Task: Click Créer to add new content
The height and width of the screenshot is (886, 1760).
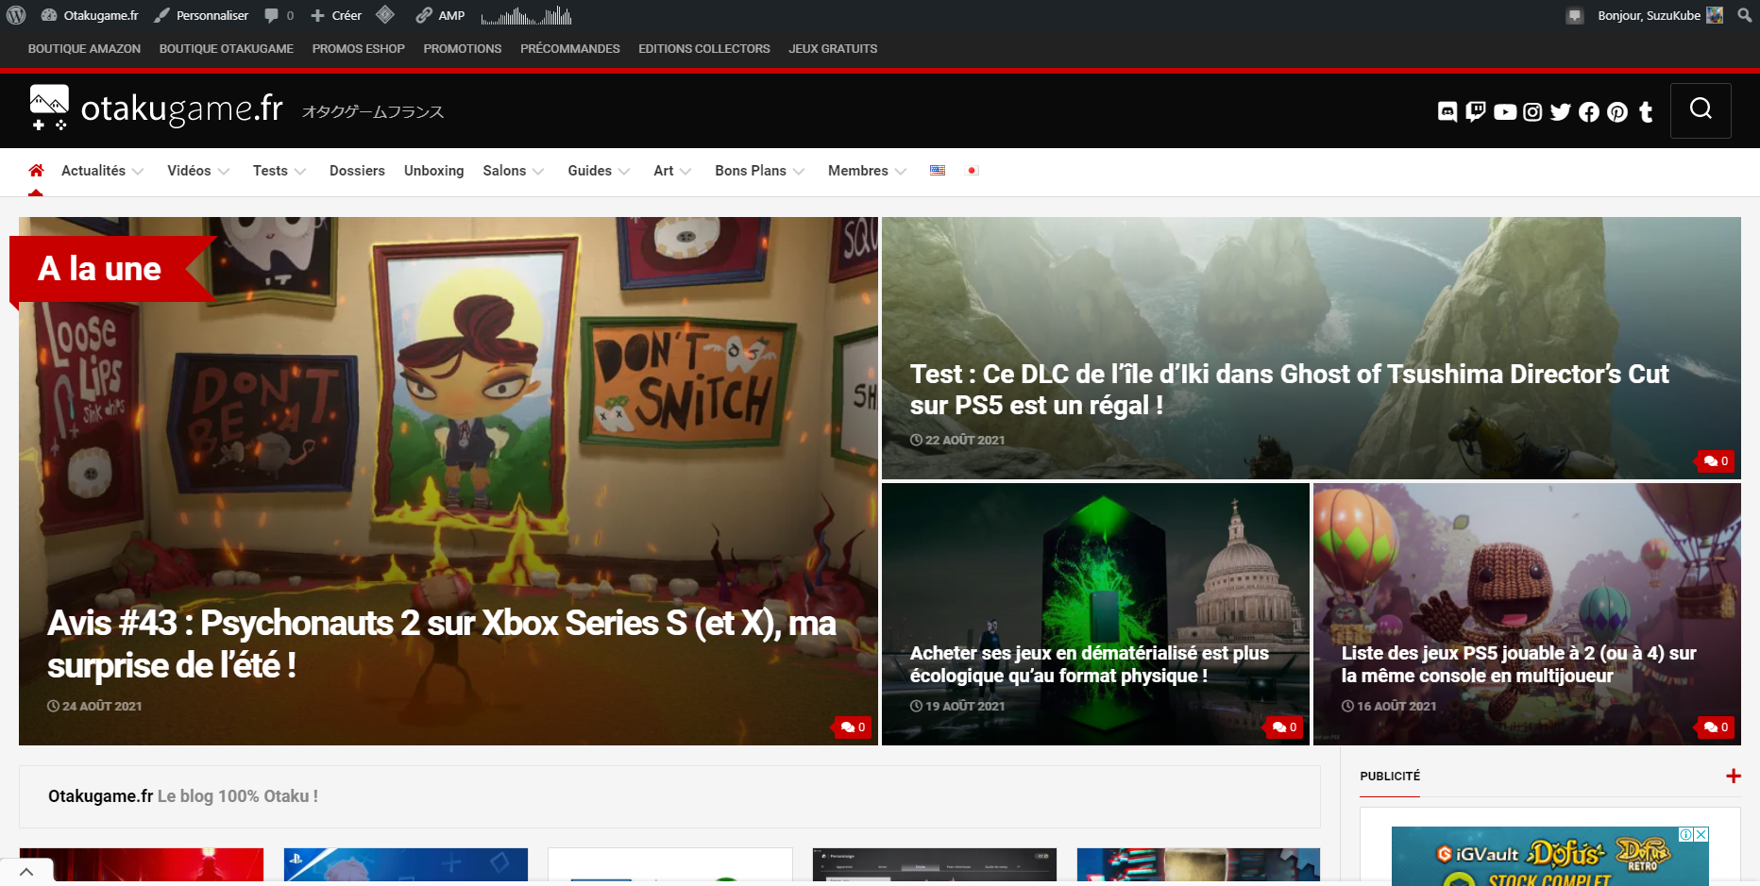Action: pos(336,15)
